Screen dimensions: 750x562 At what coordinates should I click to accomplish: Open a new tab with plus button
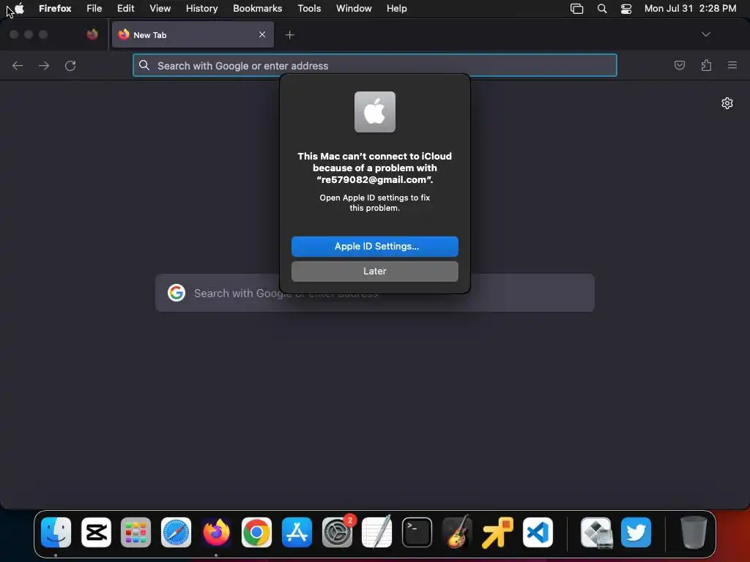[x=289, y=35]
